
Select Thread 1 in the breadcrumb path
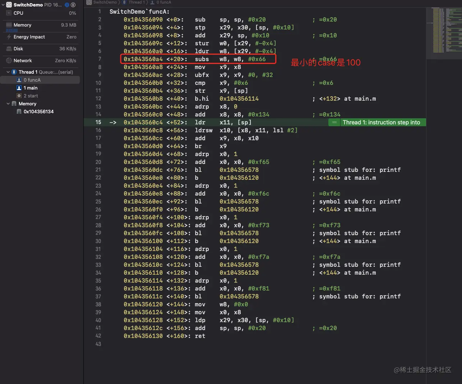click(137, 2)
